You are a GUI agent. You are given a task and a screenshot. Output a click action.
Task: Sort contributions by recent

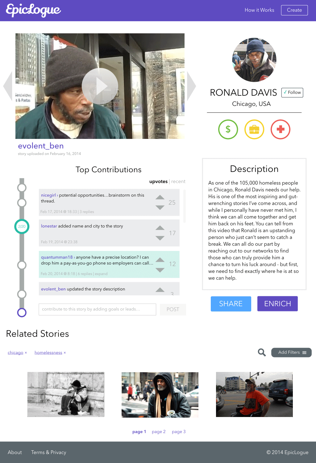click(x=178, y=181)
